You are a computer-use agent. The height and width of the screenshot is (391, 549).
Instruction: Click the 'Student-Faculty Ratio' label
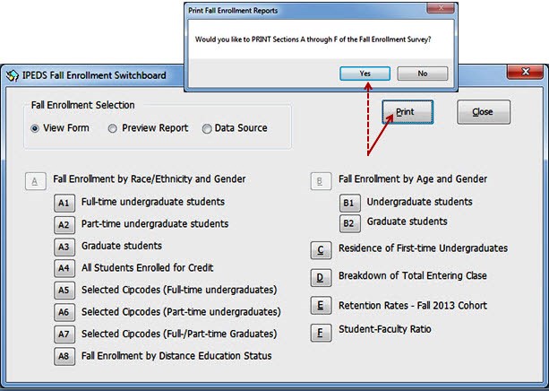point(385,329)
